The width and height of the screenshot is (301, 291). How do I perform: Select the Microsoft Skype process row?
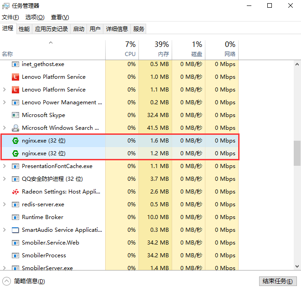click(x=119, y=115)
